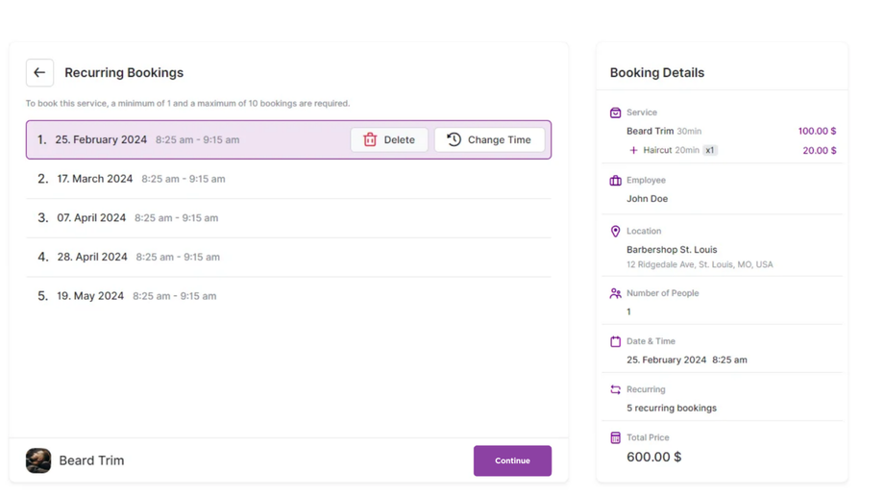Click the Date & Time calendar icon
Image resolution: width=884 pixels, height=497 pixels.
pos(616,341)
